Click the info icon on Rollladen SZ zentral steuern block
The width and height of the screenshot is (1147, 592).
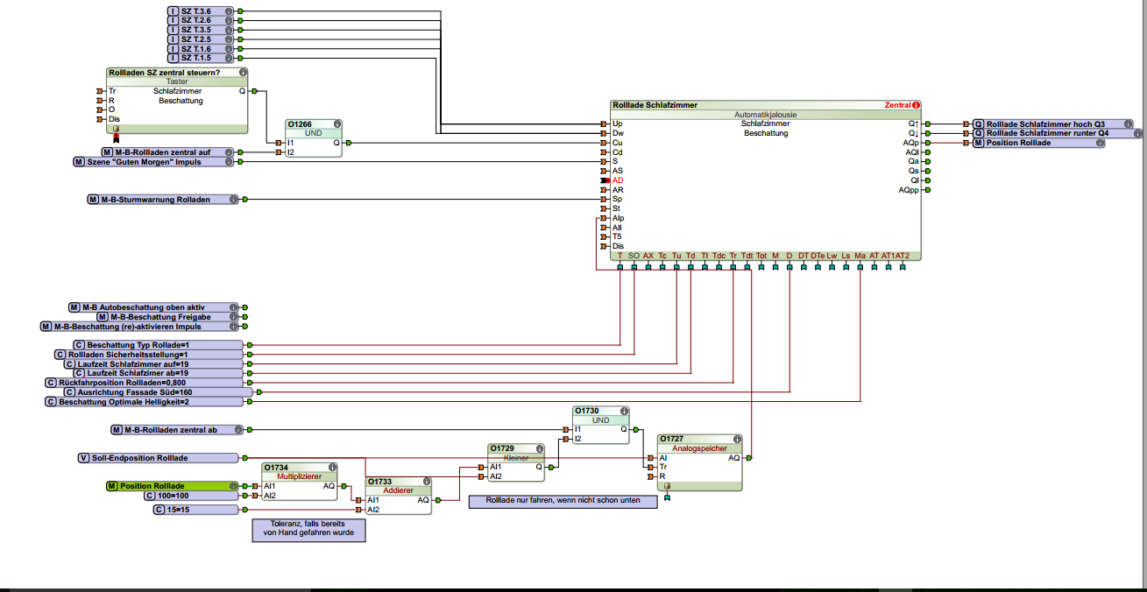(x=243, y=72)
